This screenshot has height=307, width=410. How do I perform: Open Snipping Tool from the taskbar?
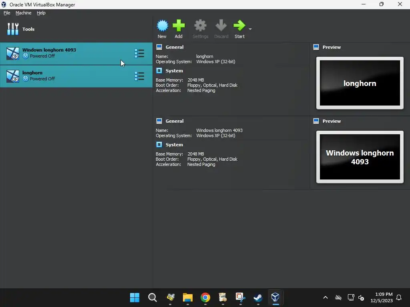click(241, 297)
